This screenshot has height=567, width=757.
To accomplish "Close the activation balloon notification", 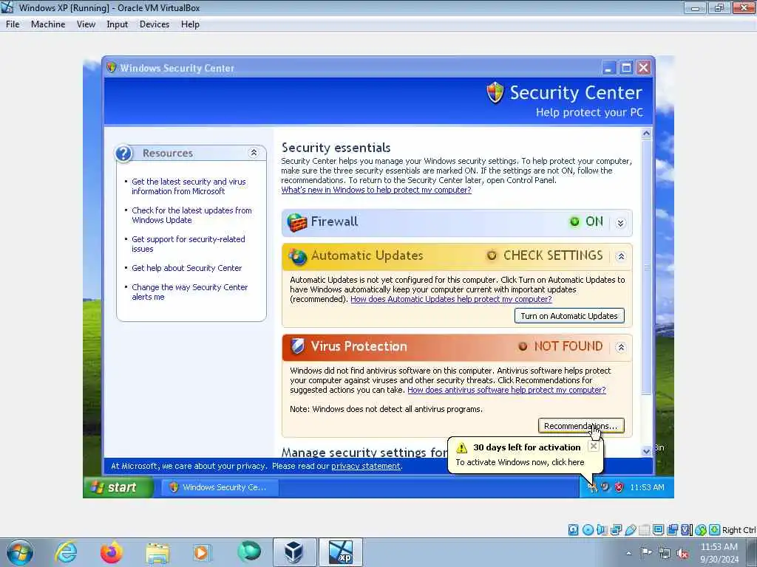I will point(594,447).
